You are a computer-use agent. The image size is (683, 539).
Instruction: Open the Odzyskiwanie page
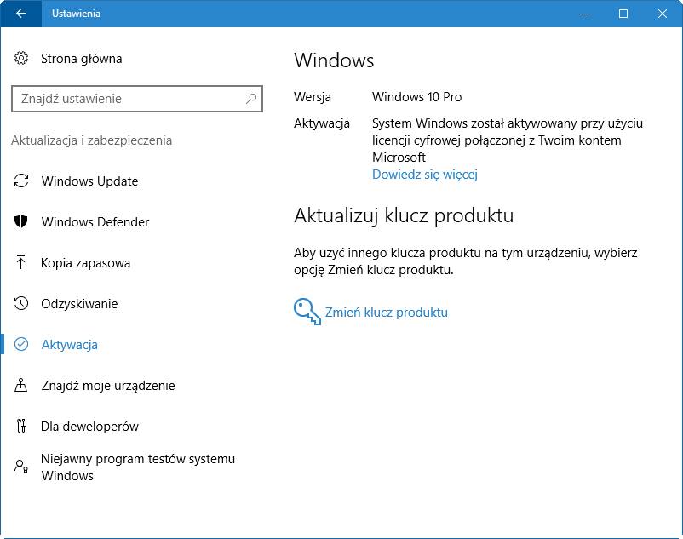pos(79,304)
